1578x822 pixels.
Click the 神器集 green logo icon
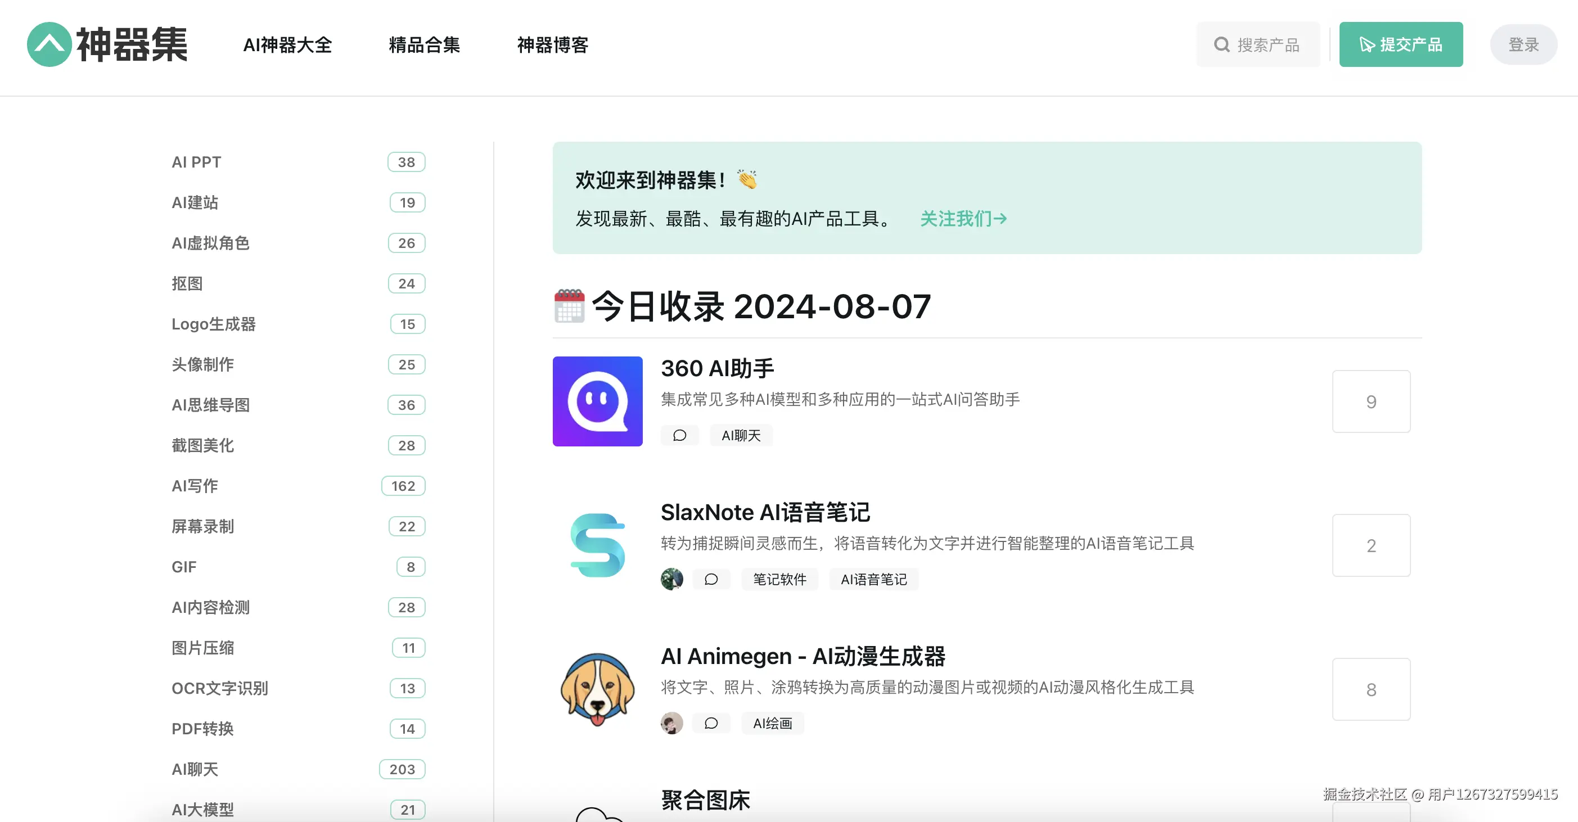(49, 44)
